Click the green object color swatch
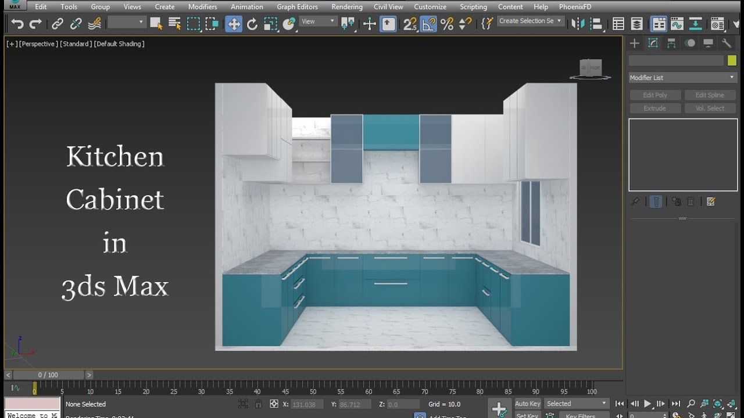The height and width of the screenshot is (418, 744). (732, 60)
